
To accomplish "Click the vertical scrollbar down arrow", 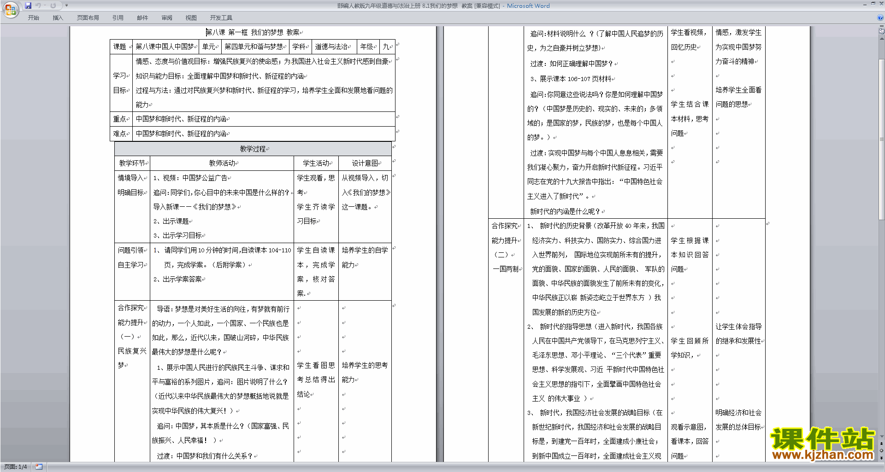I will pyautogui.click(x=882, y=437).
